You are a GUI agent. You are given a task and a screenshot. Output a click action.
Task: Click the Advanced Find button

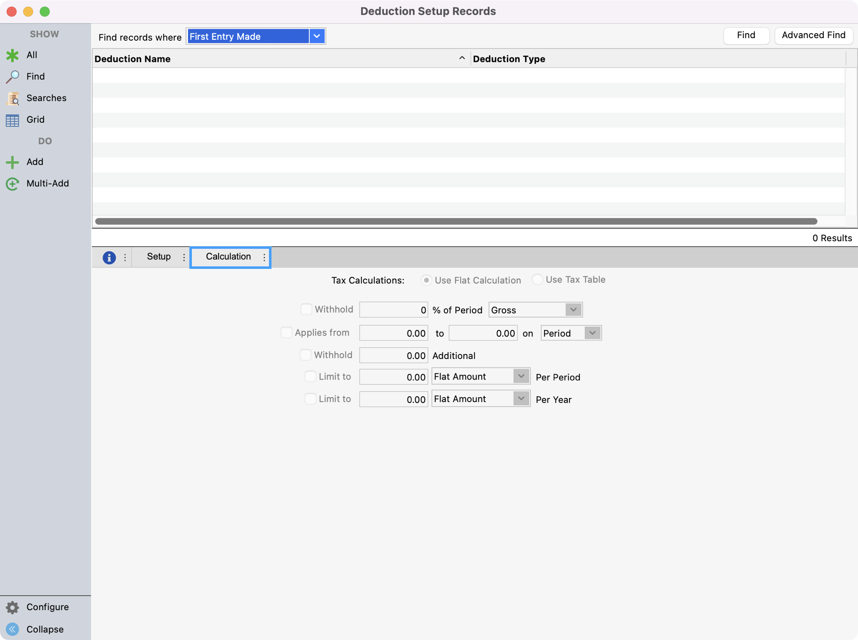pos(813,36)
